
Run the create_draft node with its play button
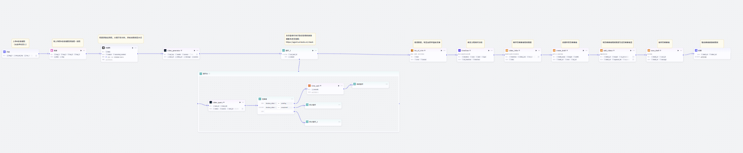coord(583,51)
